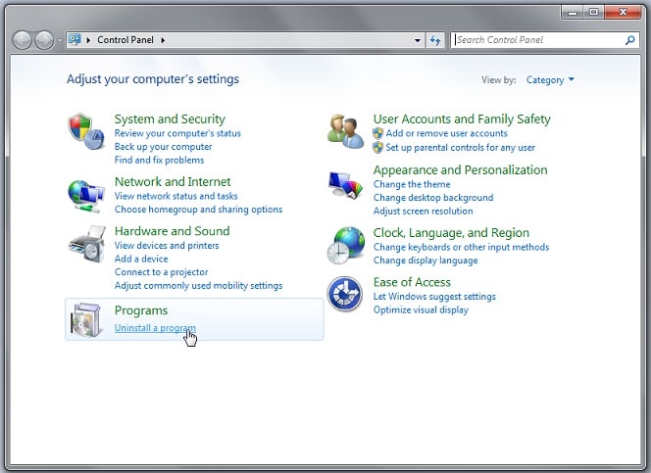The image size is (651, 473).
Task: Click Uninstall a program
Action: (x=155, y=328)
